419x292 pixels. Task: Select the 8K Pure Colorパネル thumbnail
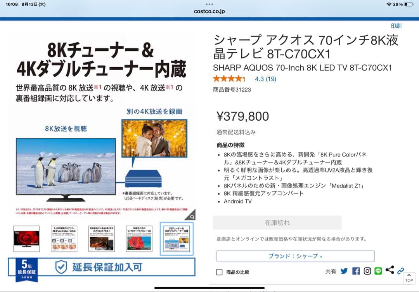(64, 239)
